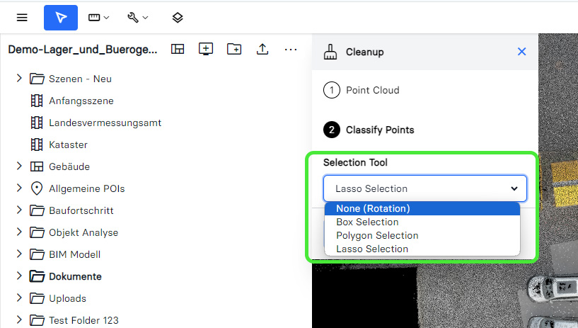Click the upload export icon

[x=262, y=49]
